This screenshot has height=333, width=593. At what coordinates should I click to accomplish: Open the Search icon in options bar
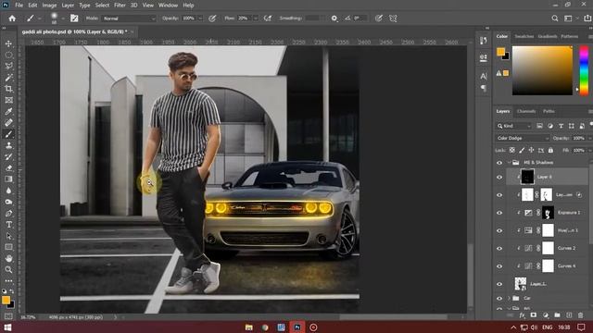click(x=554, y=18)
